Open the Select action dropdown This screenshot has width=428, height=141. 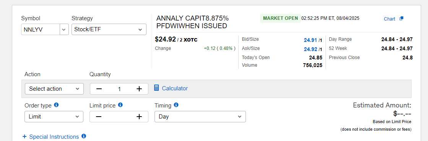pyautogui.click(x=54, y=89)
